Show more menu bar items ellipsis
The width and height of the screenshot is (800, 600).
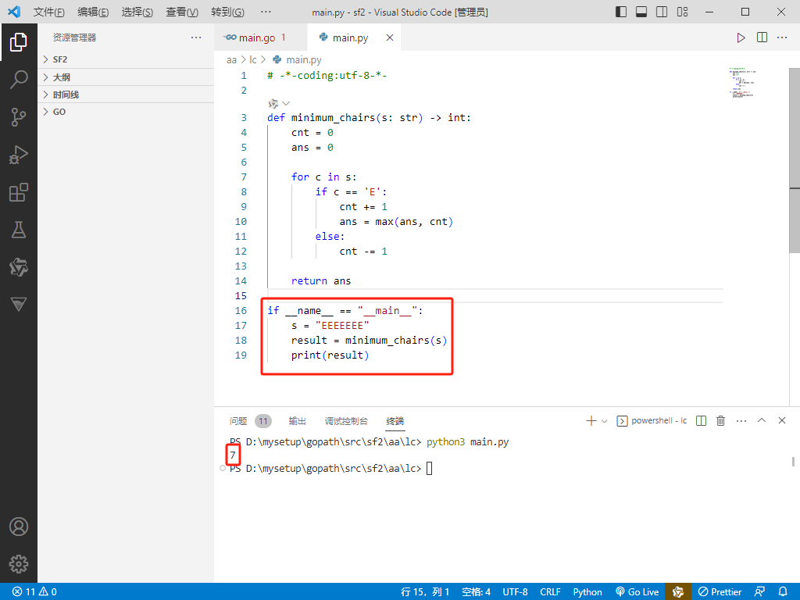click(x=266, y=12)
